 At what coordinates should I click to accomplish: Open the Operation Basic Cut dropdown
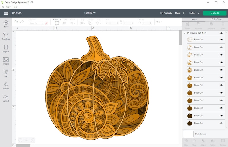click(x=36, y=23)
